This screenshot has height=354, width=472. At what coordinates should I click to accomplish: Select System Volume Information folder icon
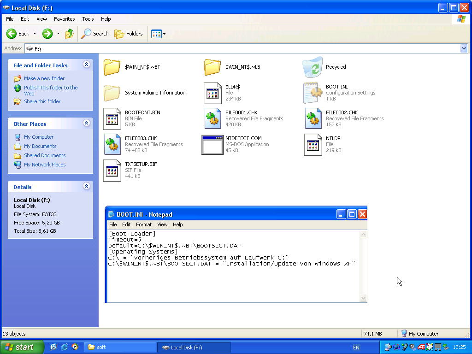112,93
